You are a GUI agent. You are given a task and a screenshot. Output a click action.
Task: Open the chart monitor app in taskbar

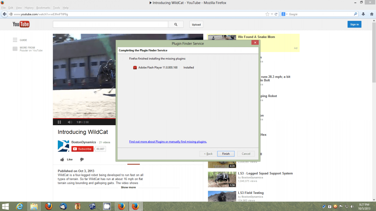(x=92, y=206)
